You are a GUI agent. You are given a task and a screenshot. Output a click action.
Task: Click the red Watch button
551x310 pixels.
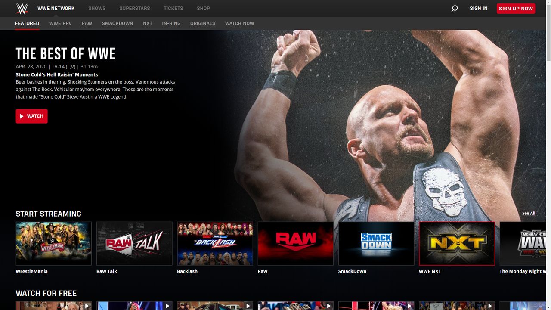click(x=32, y=116)
